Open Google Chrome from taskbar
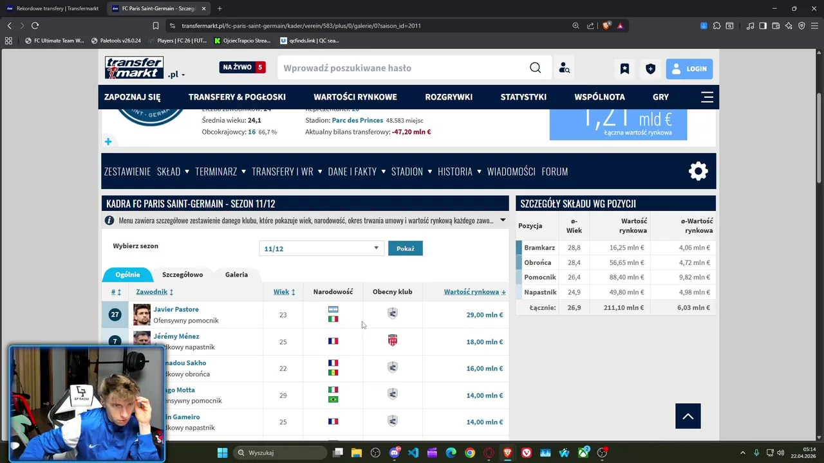 click(470, 453)
